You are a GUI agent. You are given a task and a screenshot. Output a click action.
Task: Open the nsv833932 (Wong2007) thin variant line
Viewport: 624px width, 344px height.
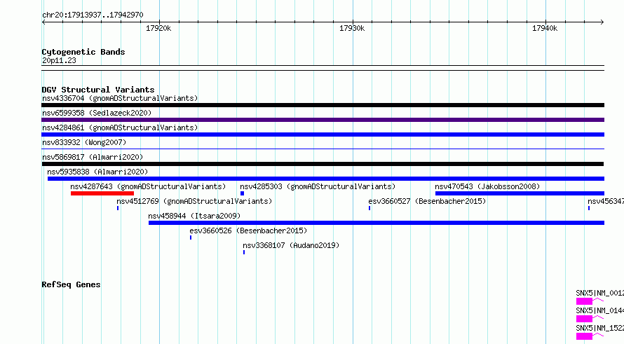[323, 149]
